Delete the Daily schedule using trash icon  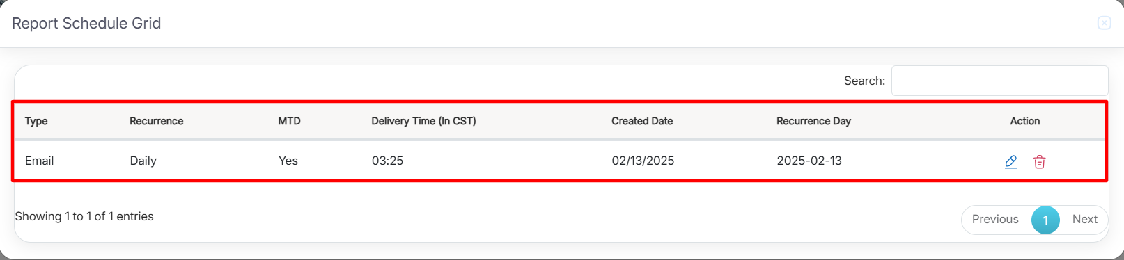(x=1040, y=162)
